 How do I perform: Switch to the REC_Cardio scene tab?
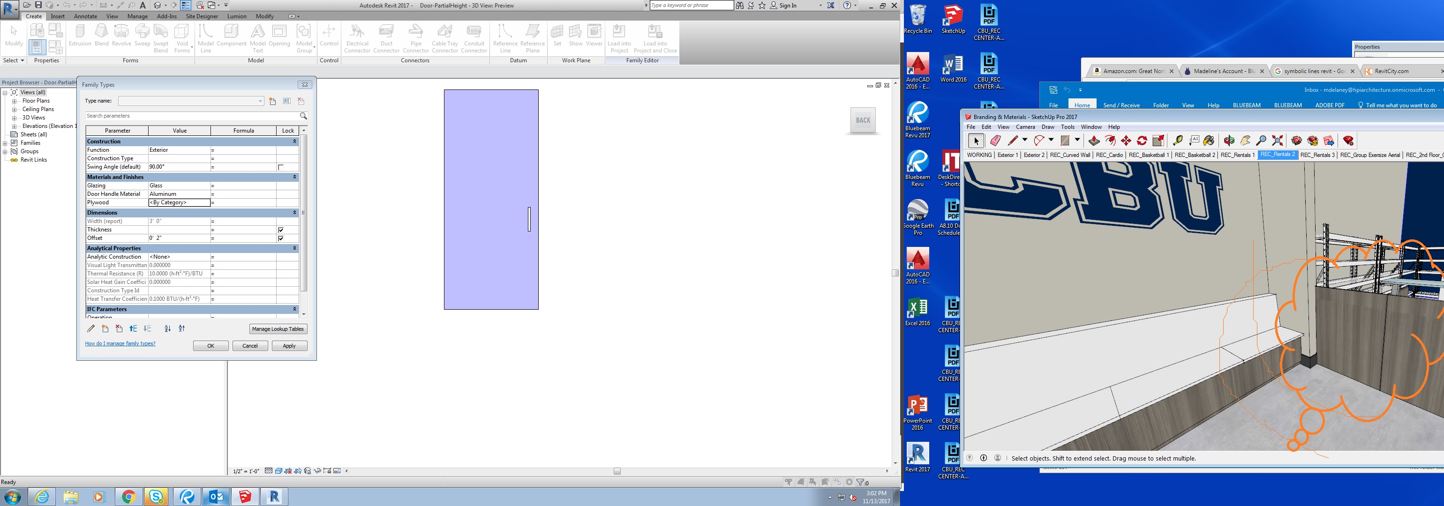coord(1109,155)
